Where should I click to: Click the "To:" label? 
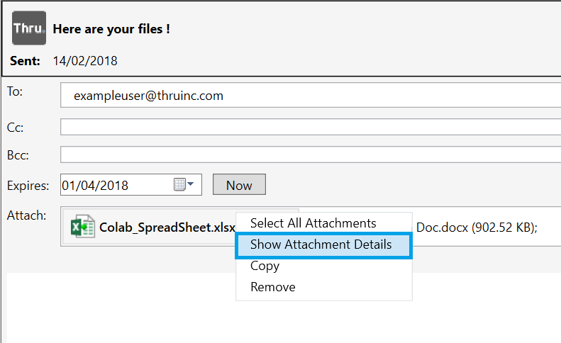(15, 91)
